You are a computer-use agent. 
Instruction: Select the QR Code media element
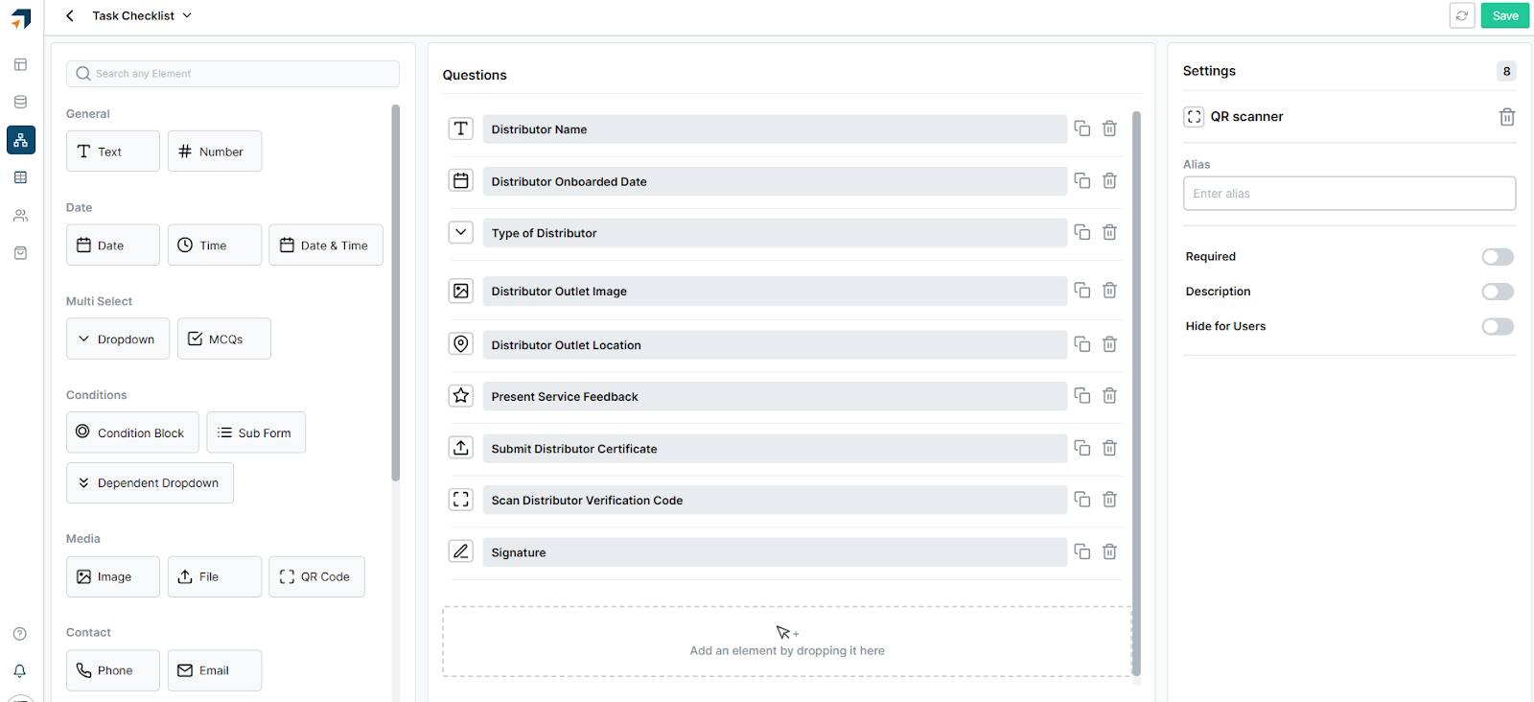coord(316,576)
